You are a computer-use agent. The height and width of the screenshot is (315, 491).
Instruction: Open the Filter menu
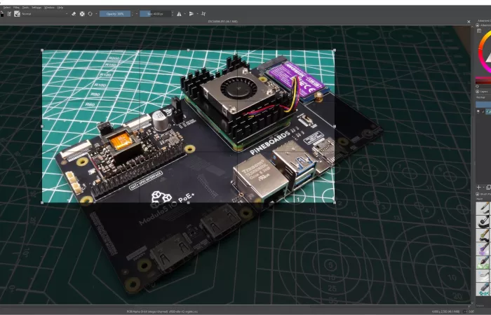15,6
